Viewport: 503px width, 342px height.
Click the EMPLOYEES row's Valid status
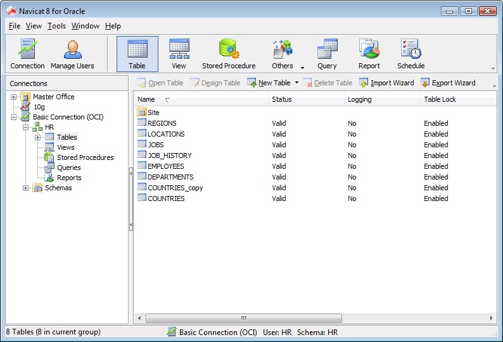pyautogui.click(x=279, y=166)
